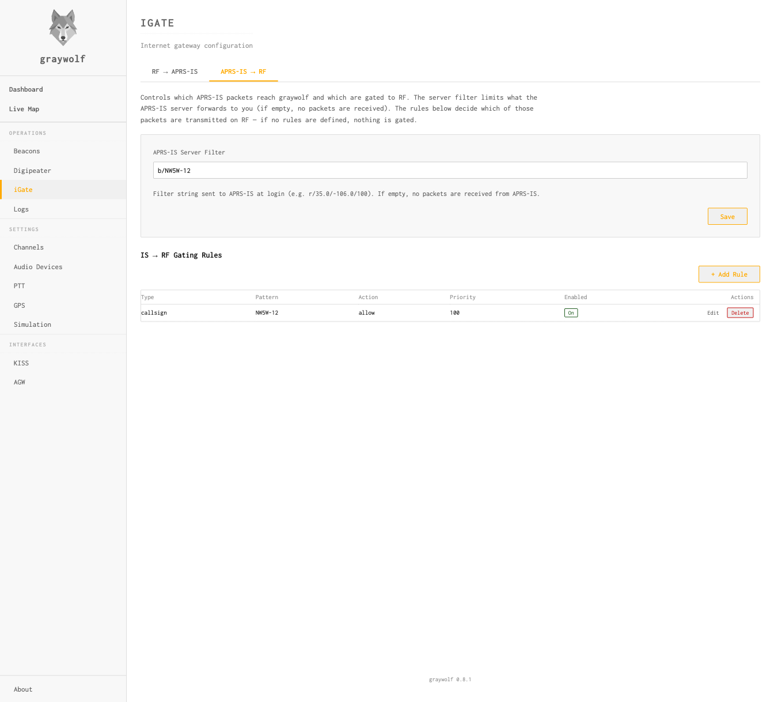
Task: Edit the NW5W-12 callsign rule
Action: pos(713,313)
